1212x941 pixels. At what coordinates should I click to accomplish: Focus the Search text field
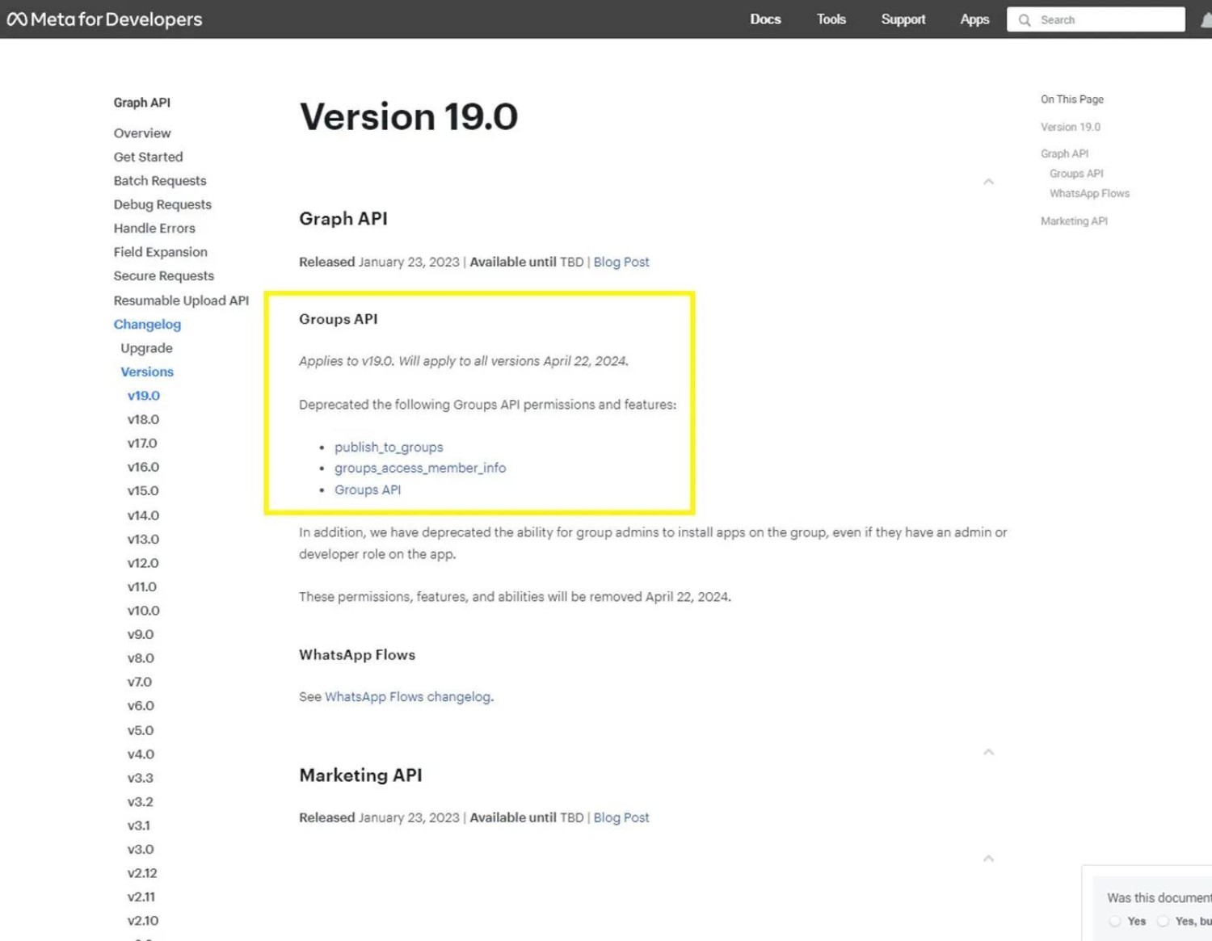[x=1107, y=20]
